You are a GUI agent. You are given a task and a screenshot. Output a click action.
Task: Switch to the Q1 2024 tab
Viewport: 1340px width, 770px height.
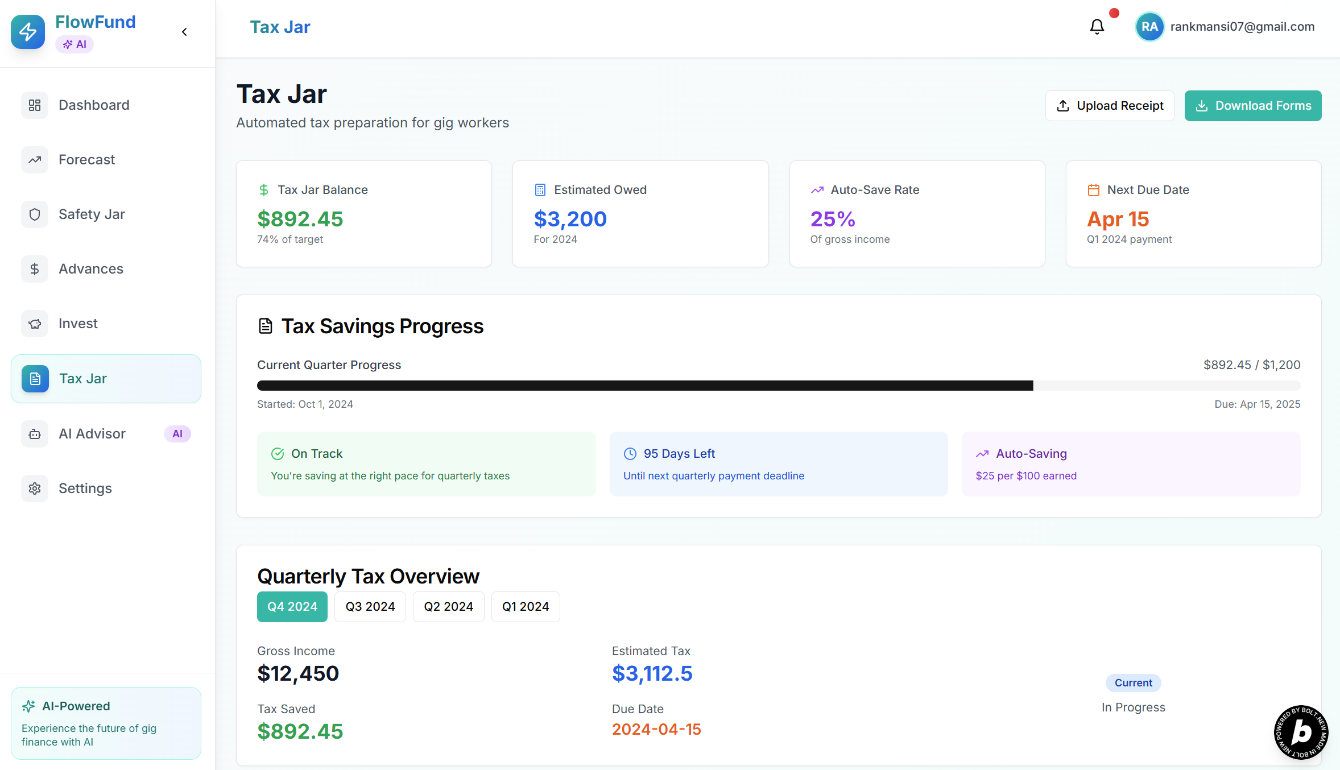pos(526,607)
